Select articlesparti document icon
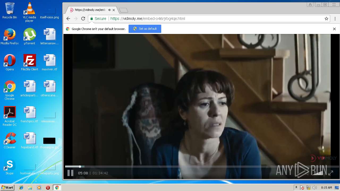Image resolution: width=340 pixels, height=191 pixels. [29, 89]
